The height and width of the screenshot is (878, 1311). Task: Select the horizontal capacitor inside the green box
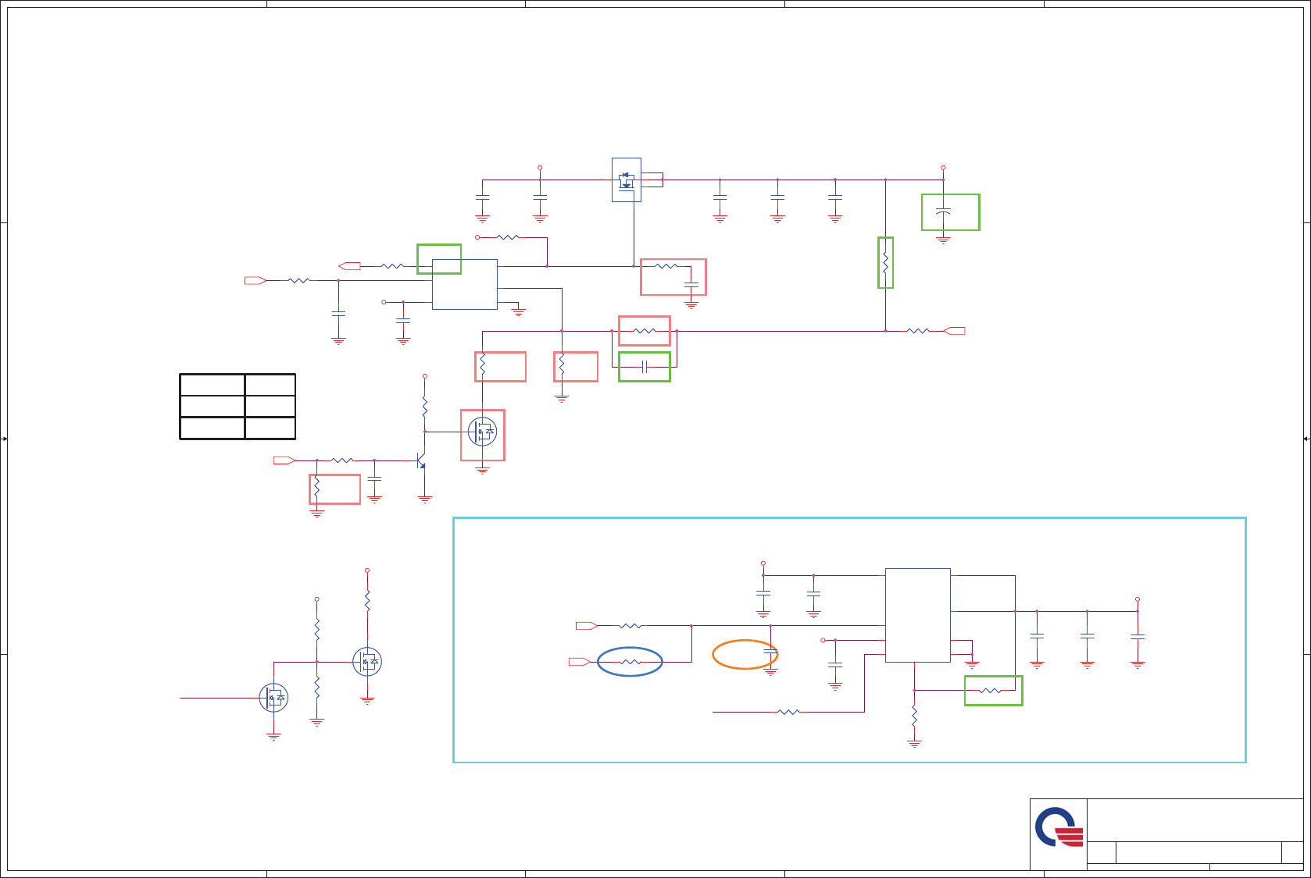644,367
